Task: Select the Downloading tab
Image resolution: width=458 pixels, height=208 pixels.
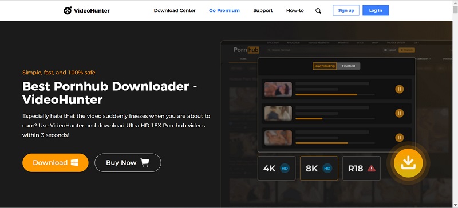Action: [x=325, y=66]
